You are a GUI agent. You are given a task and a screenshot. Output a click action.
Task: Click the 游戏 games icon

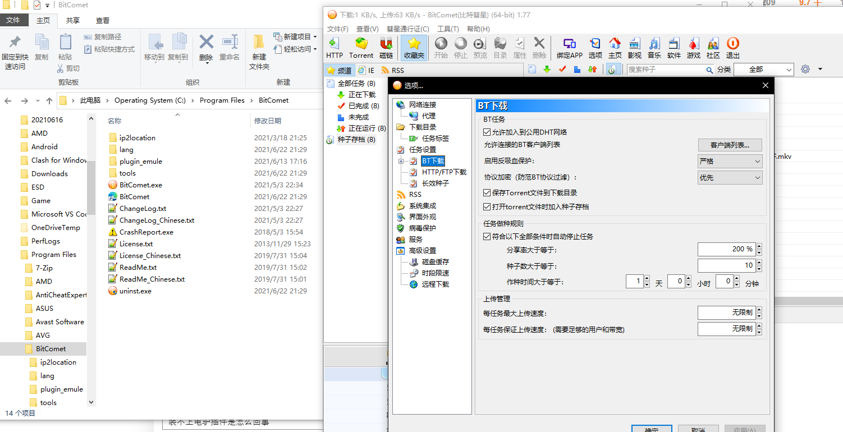694,48
